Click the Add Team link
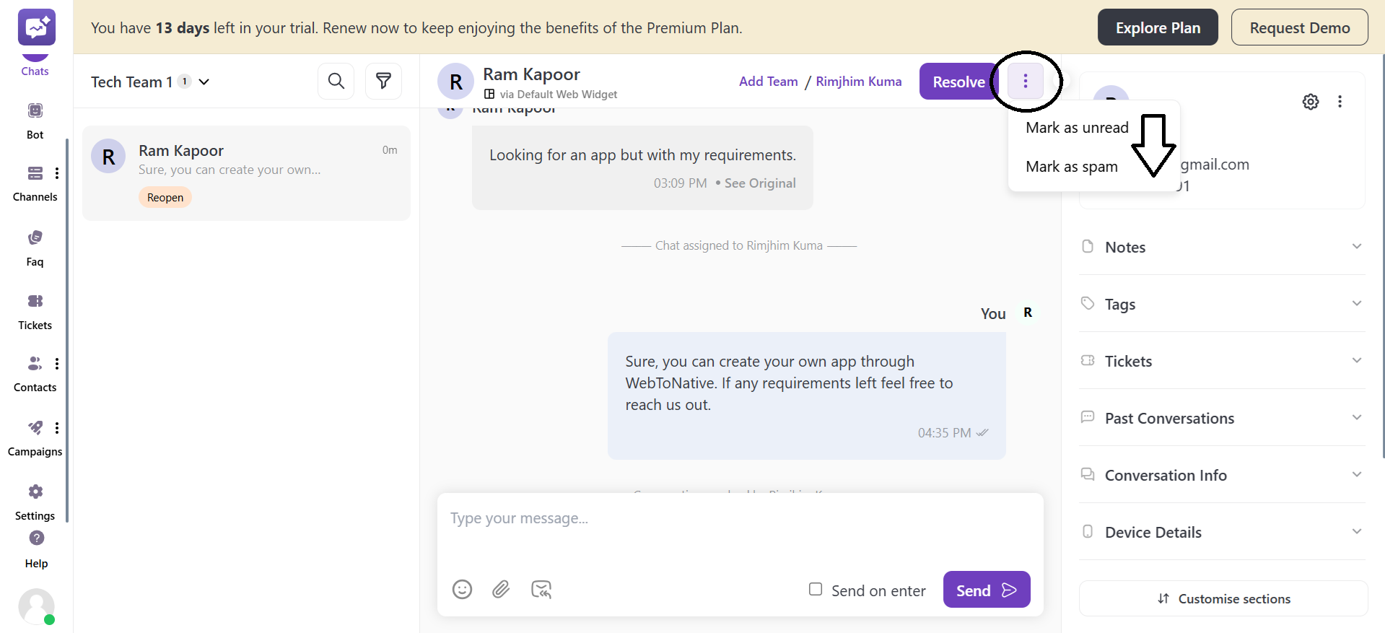This screenshot has width=1385, height=633. (x=769, y=82)
